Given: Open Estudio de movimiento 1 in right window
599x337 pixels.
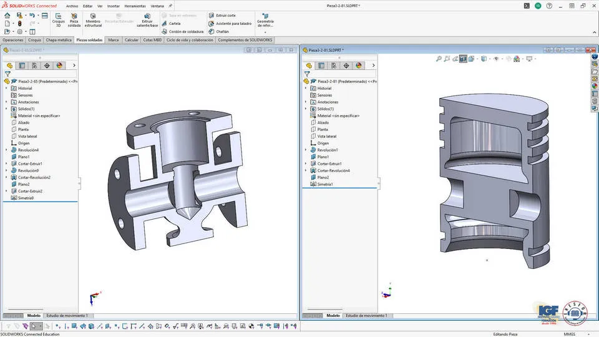Looking at the screenshot, I should 366,316.
